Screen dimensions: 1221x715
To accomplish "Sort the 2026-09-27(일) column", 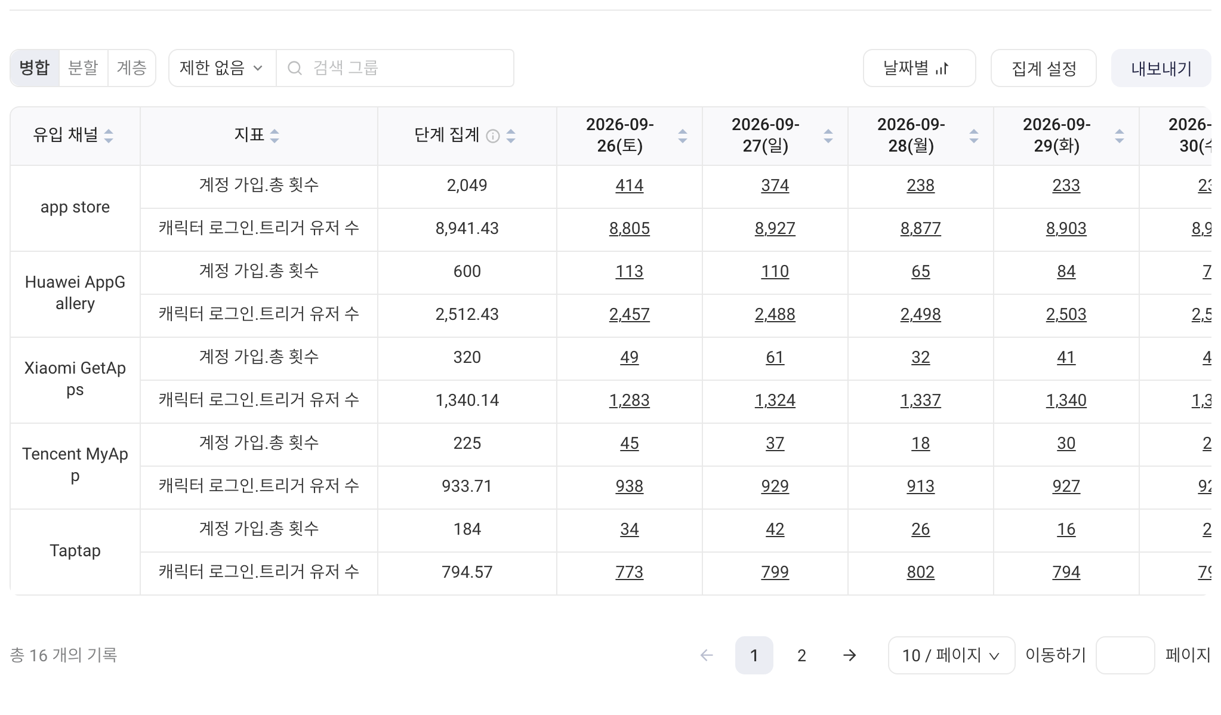I will click(x=828, y=136).
